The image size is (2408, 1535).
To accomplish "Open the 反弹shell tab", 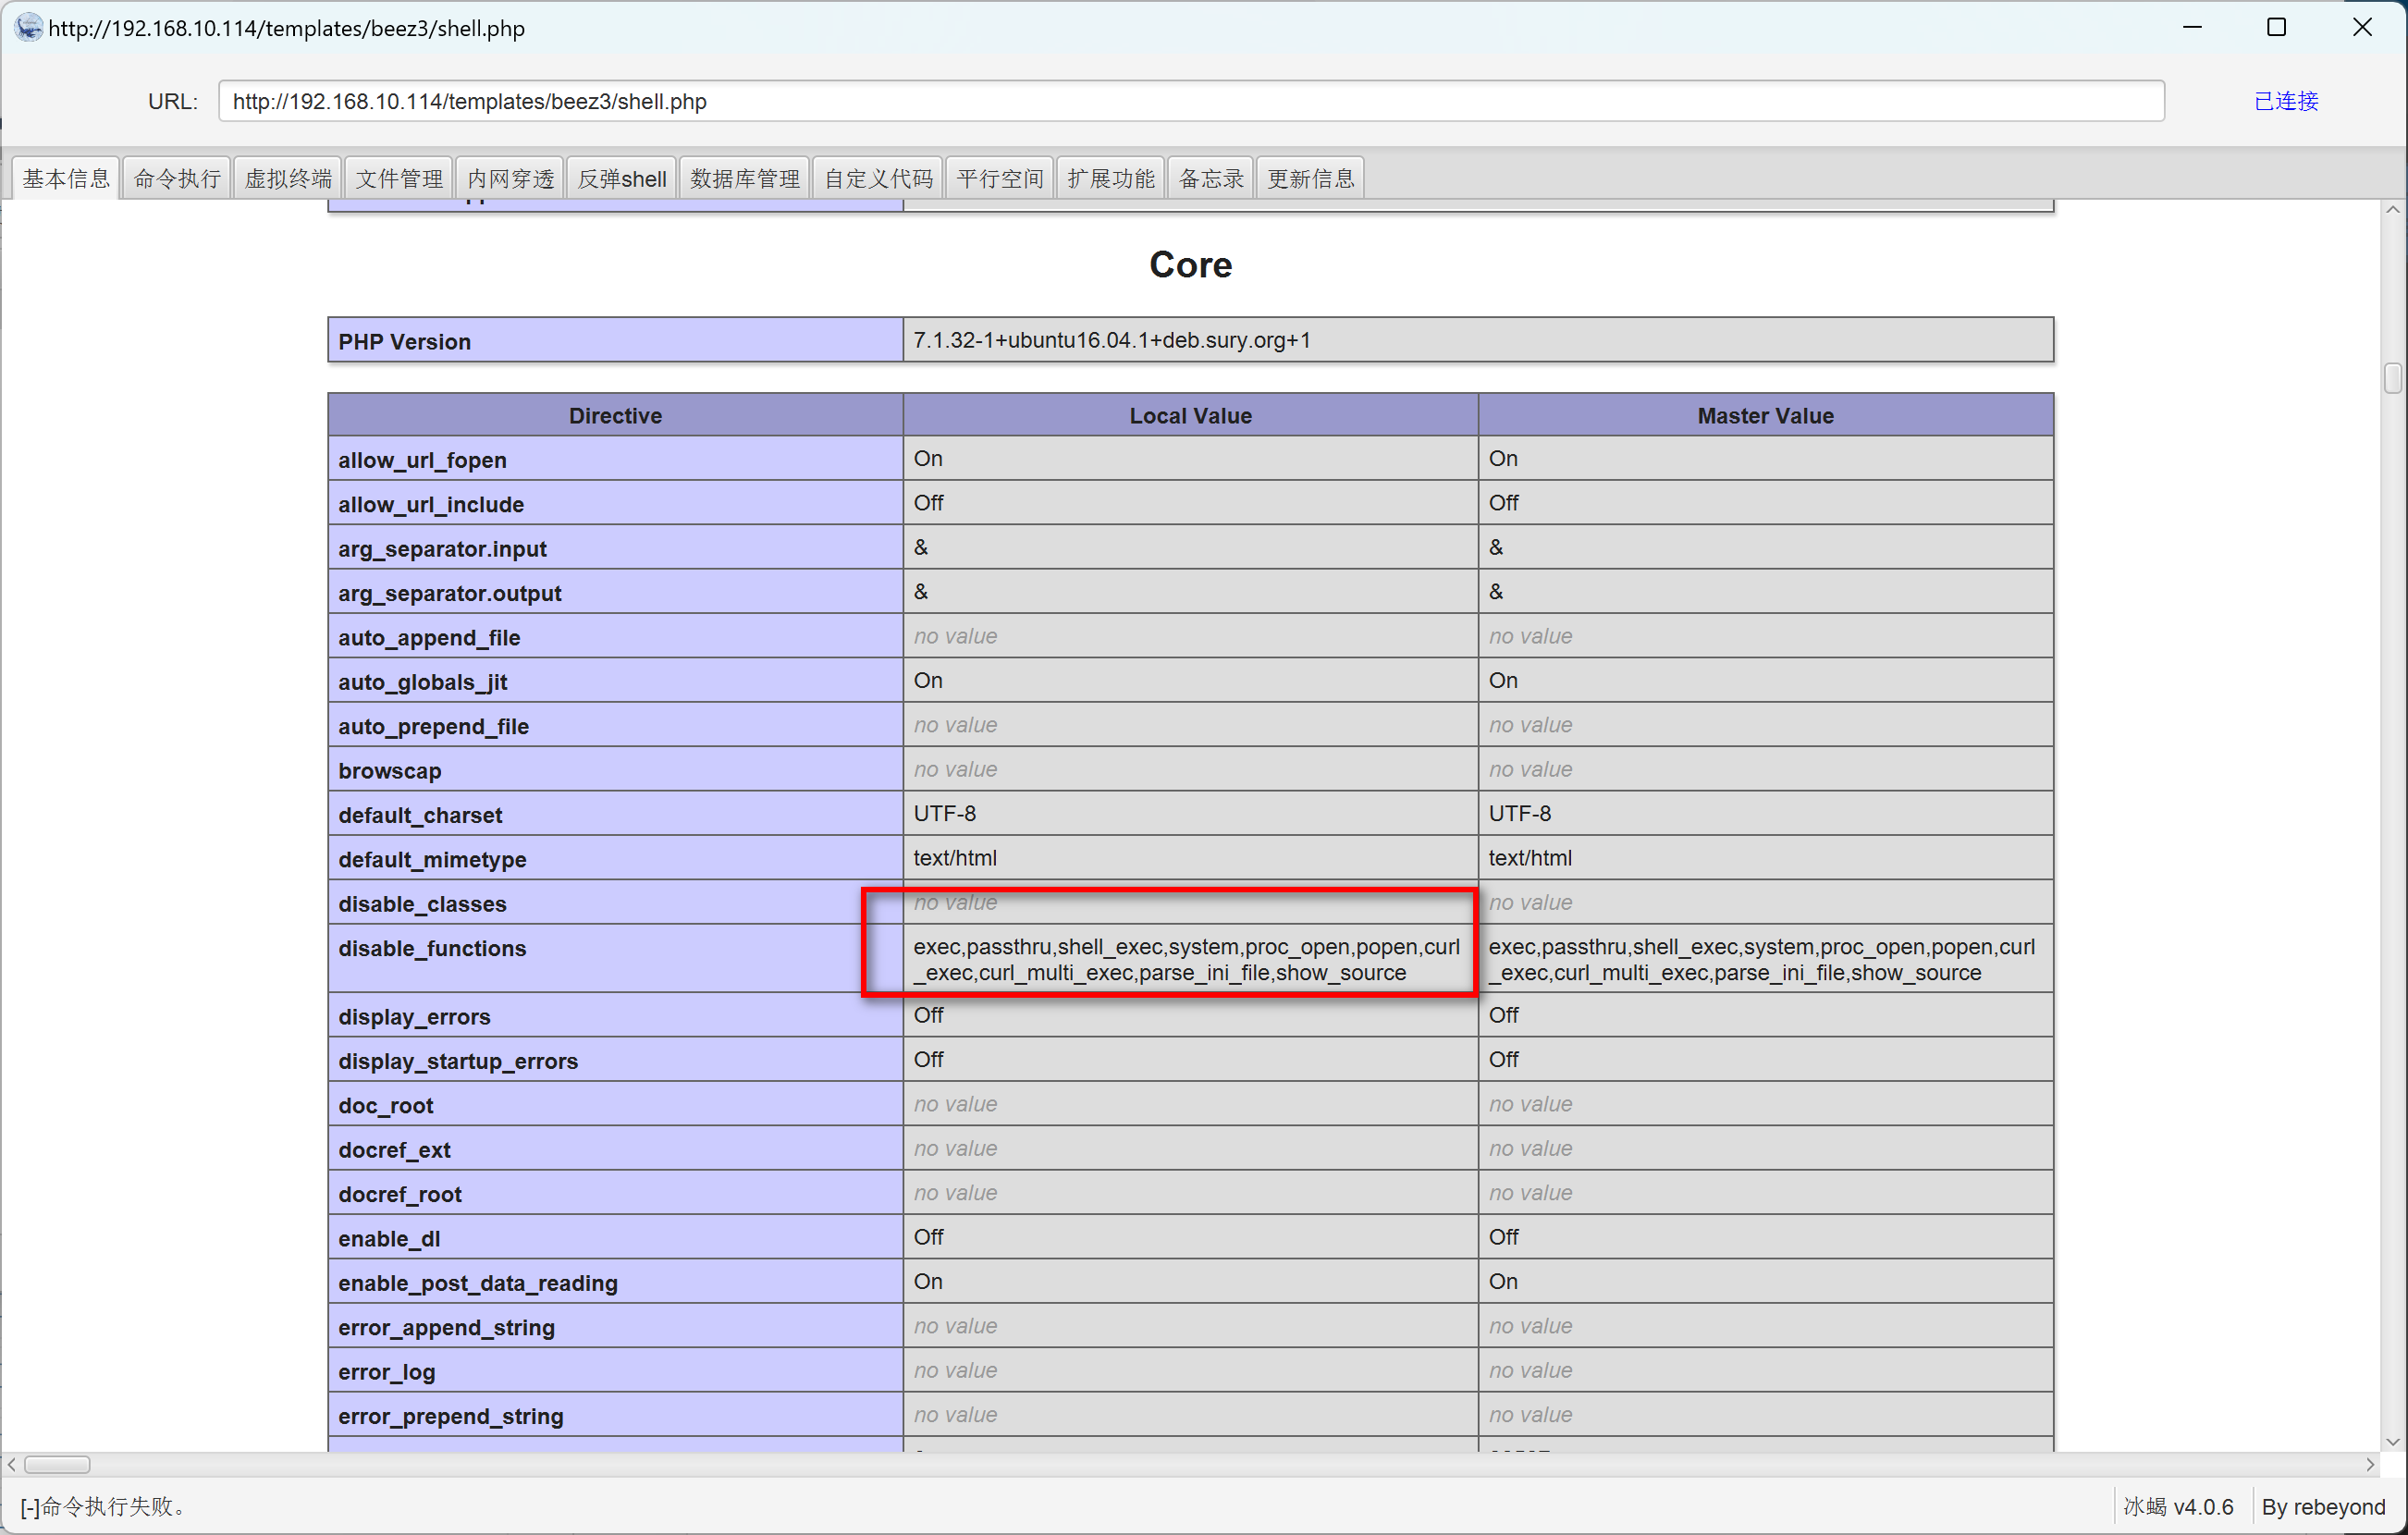I will 621,179.
